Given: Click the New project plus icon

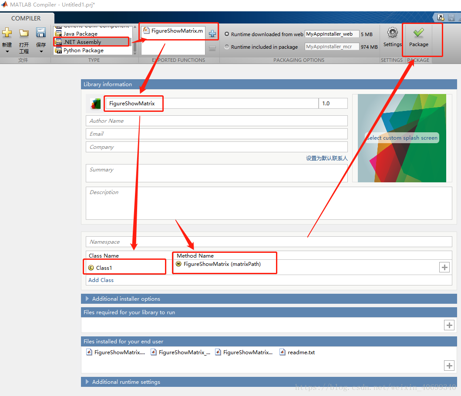Looking at the screenshot, I should (7, 33).
